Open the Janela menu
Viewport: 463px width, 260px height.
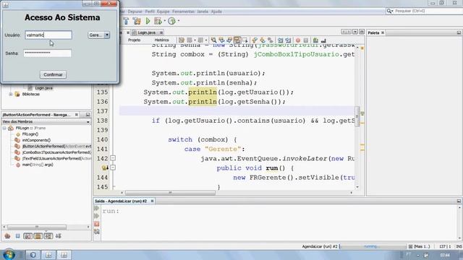(203, 12)
